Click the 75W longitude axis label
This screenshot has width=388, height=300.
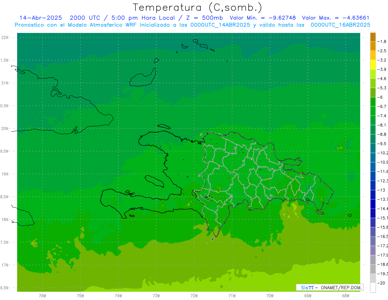click(x=80, y=295)
